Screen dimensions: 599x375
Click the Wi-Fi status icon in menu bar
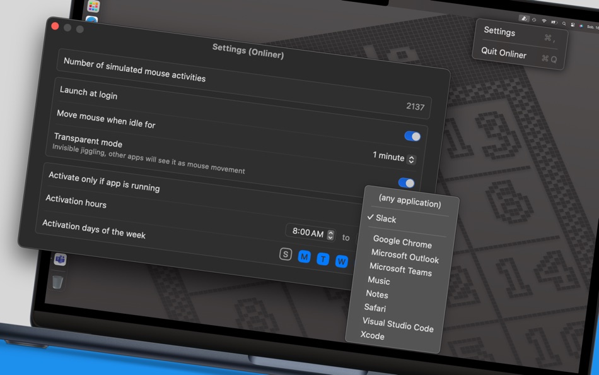click(544, 21)
